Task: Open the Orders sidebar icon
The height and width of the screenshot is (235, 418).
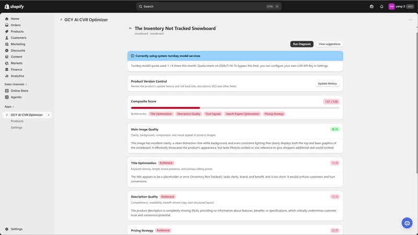Action: tap(7, 25)
